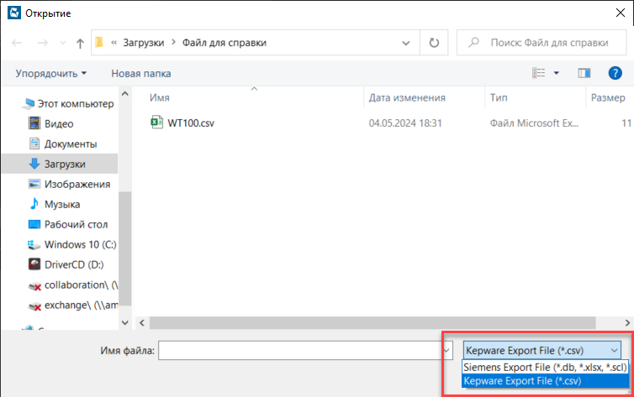The image size is (634, 397).
Task: Click the horizontal scrollbar right arrow
Action: click(x=627, y=323)
